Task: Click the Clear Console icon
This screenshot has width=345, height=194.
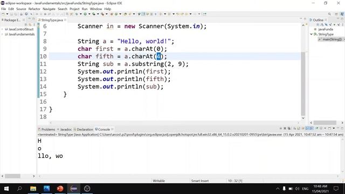Action: coord(295,128)
